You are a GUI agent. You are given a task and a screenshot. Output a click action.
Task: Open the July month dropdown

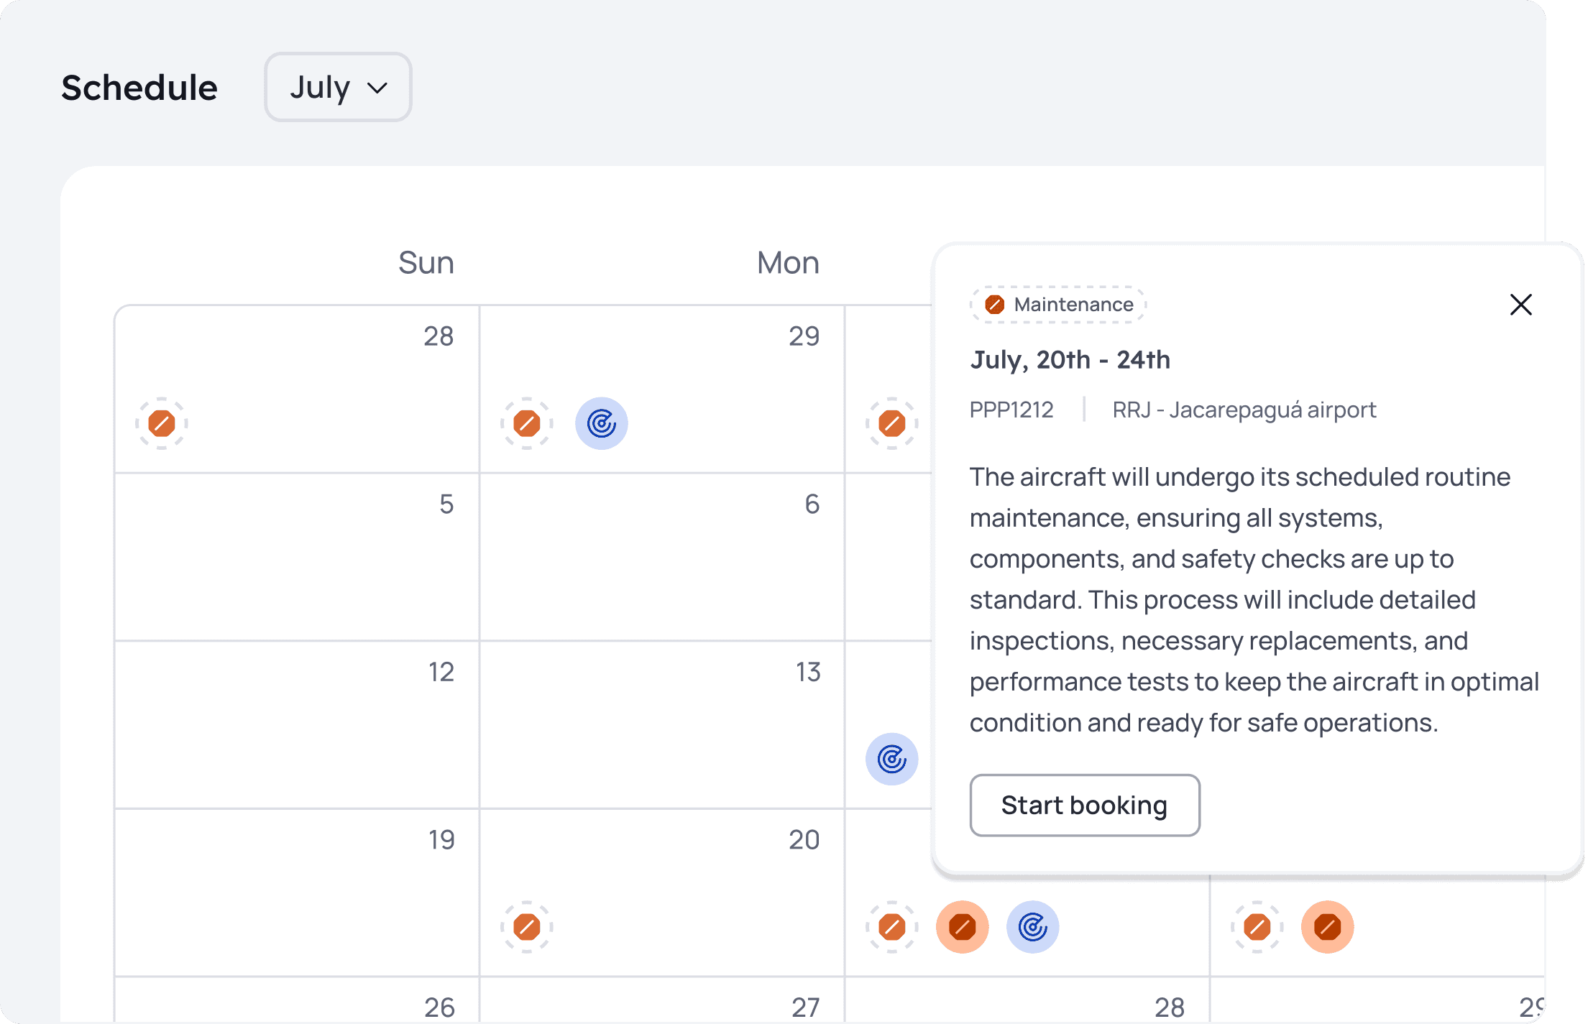[338, 87]
